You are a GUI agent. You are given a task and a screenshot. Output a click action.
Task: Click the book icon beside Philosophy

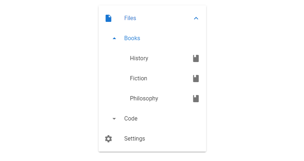tap(196, 99)
